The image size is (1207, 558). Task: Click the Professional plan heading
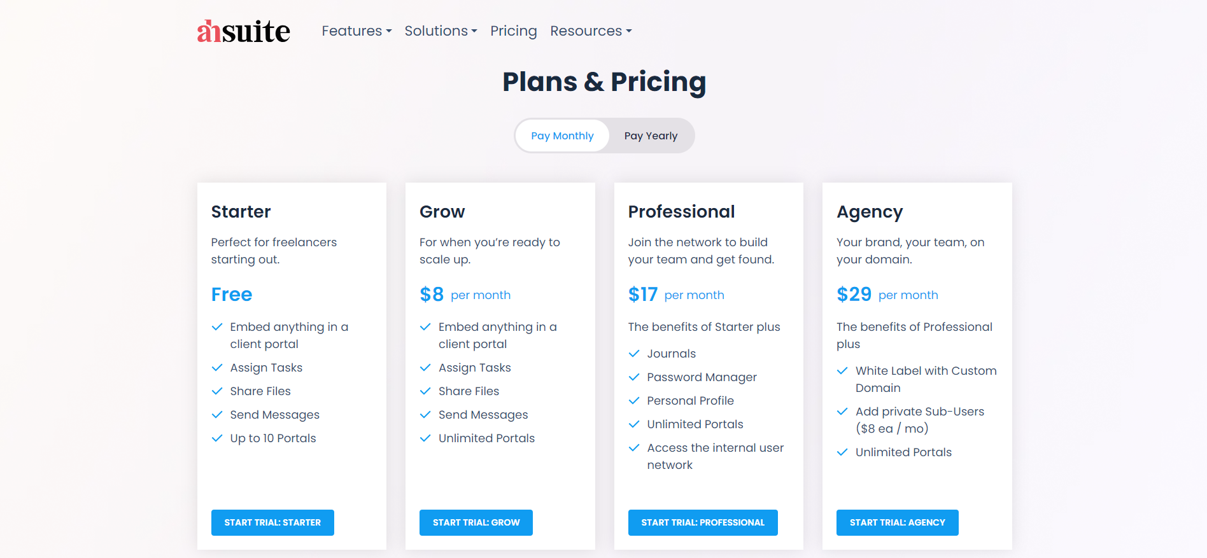point(681,211)
